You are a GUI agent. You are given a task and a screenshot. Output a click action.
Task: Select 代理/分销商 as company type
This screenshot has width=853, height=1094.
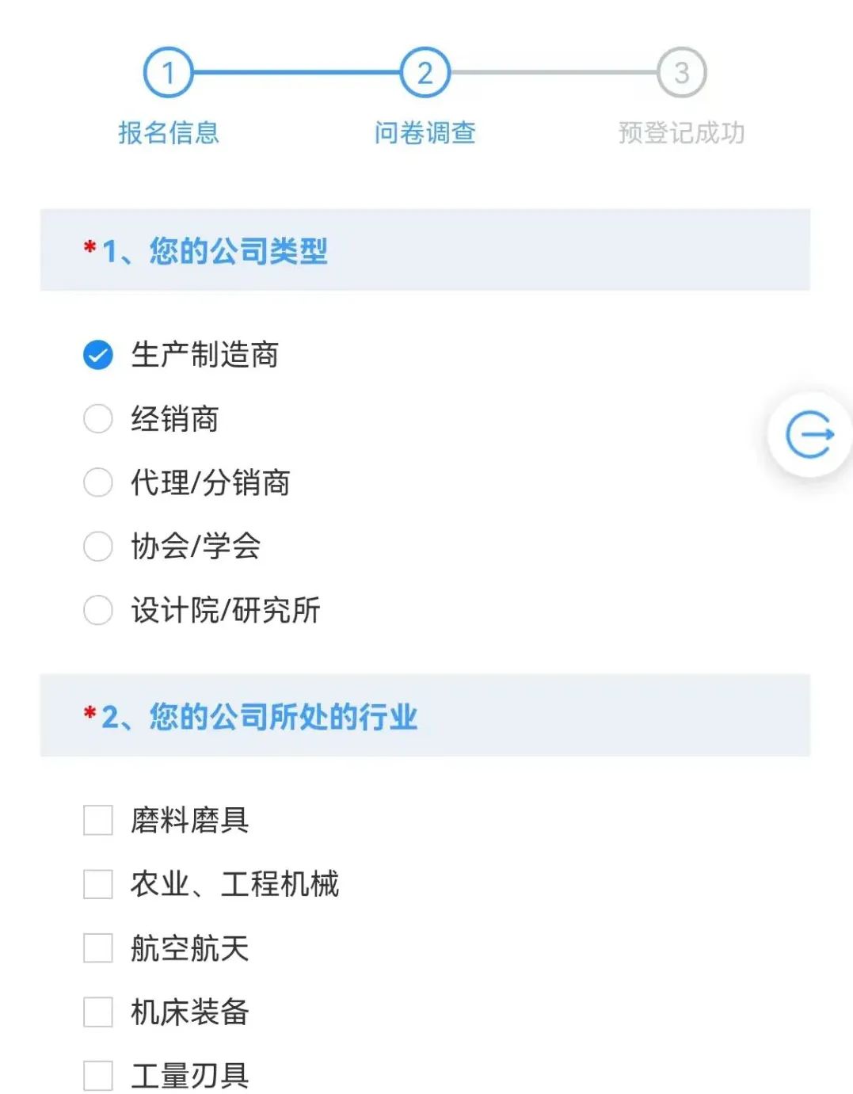point(98,482)
